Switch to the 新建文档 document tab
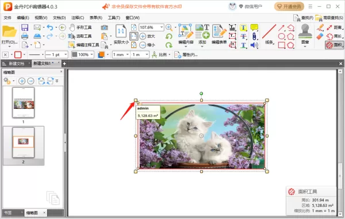The width and height of the screenshot is (345, 219). [17, 64]
